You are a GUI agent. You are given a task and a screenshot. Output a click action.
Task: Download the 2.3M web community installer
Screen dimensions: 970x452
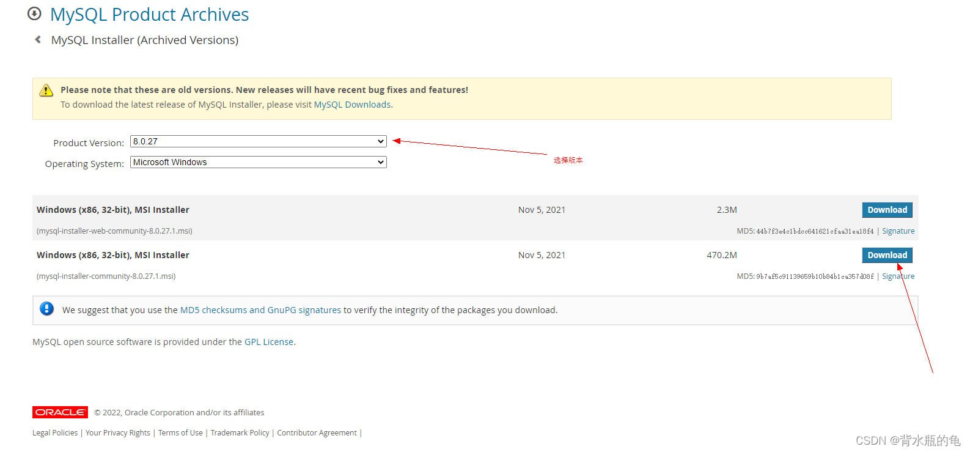coord(887,210)
